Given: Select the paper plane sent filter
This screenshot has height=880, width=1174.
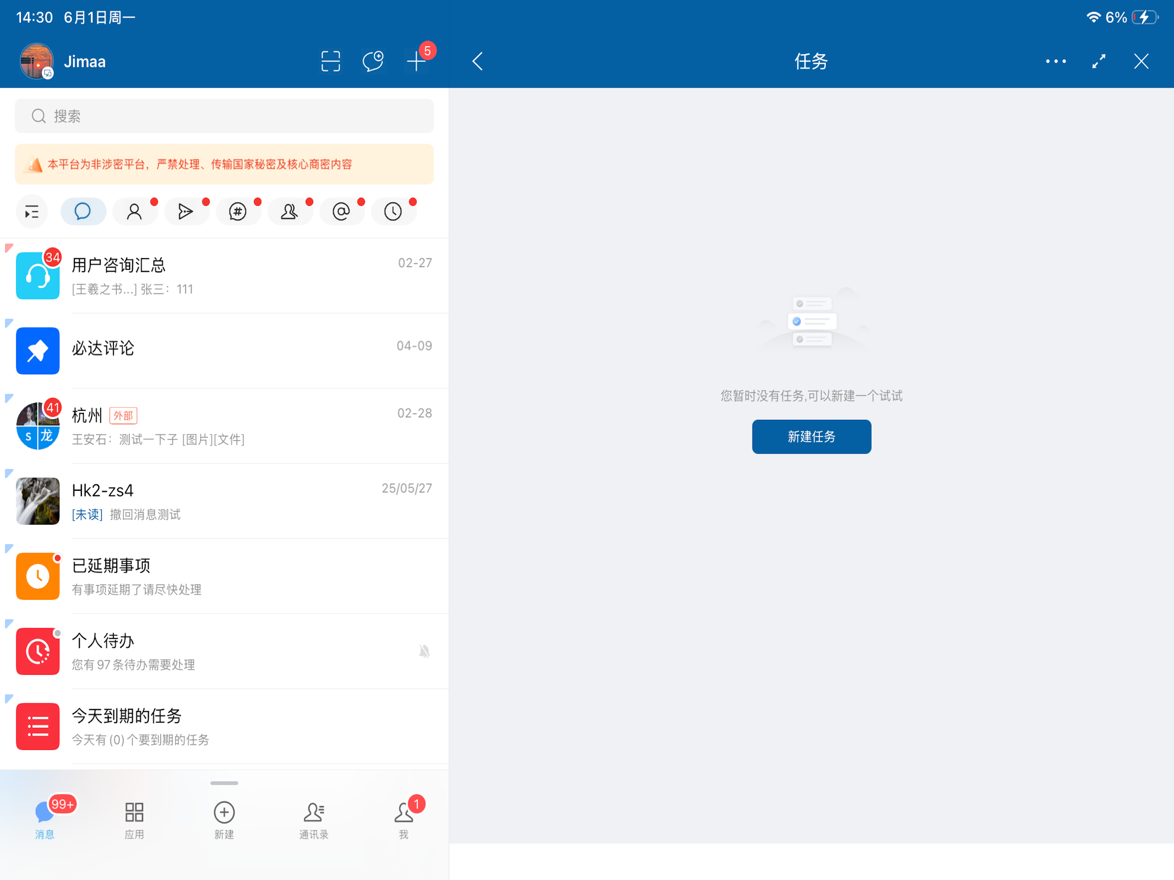Looking at the screenshot, I should (186, 212).
